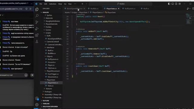Open the emoji picker in chat window
Screen dimensions: 194x109
click(26, 75)
